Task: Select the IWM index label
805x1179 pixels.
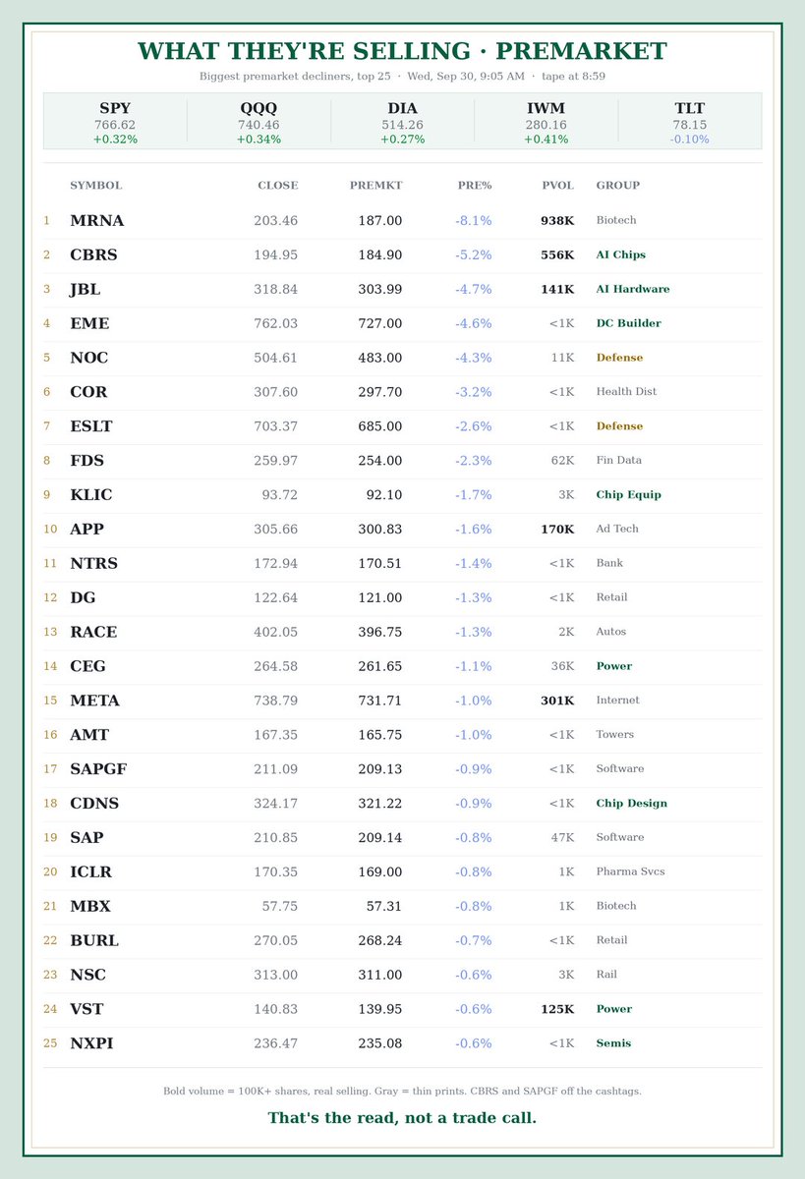Action: click(546, 108)
